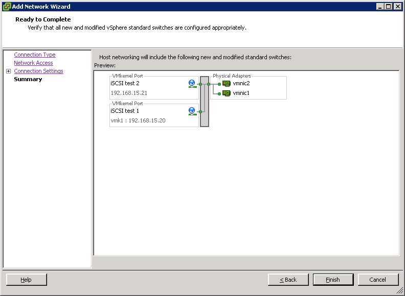Click the wizard icon in title bar
Viewport: 405px width, 296px height.
[x=6, y=7]
